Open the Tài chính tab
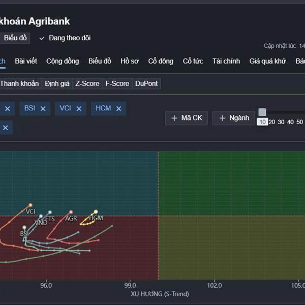Viewport: 305px width, 305px height. [x=226, y=62]
